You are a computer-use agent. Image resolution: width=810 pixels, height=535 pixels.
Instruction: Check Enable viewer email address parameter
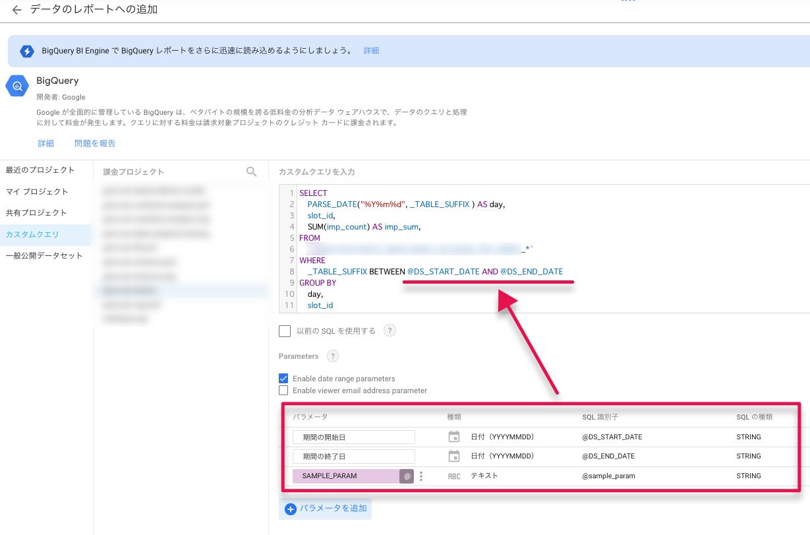pos(283,391)
